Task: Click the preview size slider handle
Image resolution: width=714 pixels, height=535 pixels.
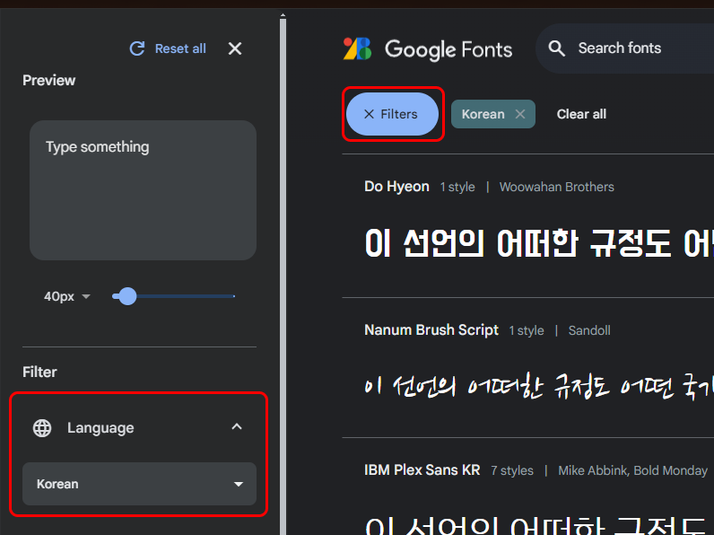Action: [127, 296]
